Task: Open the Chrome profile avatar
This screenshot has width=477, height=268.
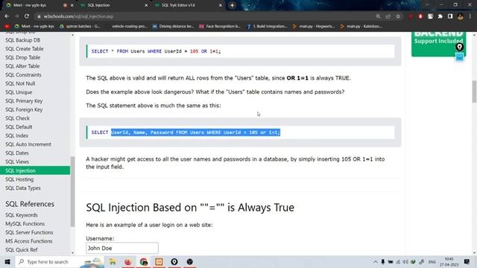Action: (461, 16)
